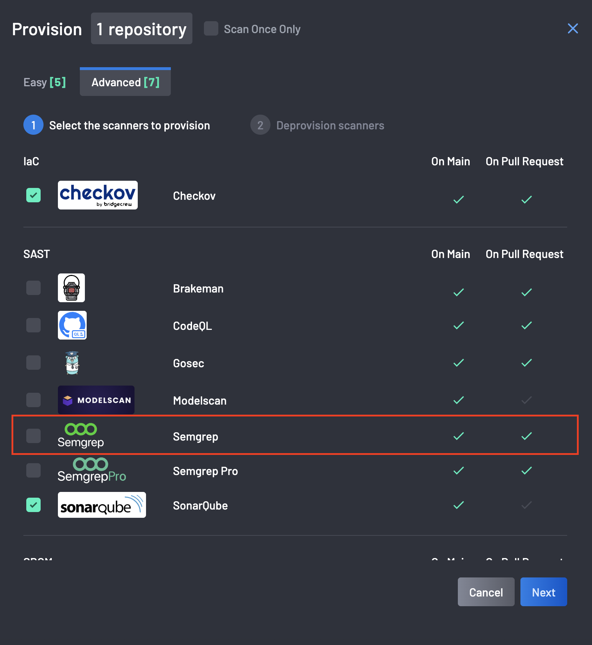Toggle Gosec On Main checkmark
The height and width of the screenshot is (645, 592).
459,363
